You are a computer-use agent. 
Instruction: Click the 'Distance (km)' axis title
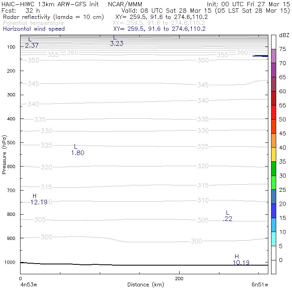point(146,285)
